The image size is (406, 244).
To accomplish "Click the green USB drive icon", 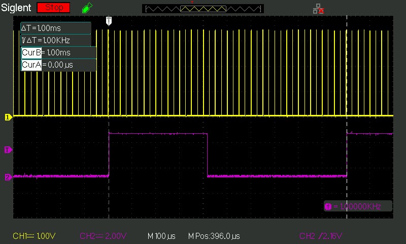I will [x=87, y=8].
